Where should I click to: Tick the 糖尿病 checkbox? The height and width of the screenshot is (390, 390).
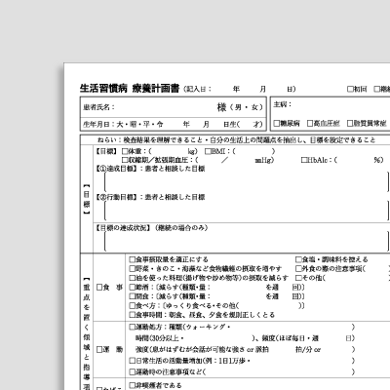277,123
